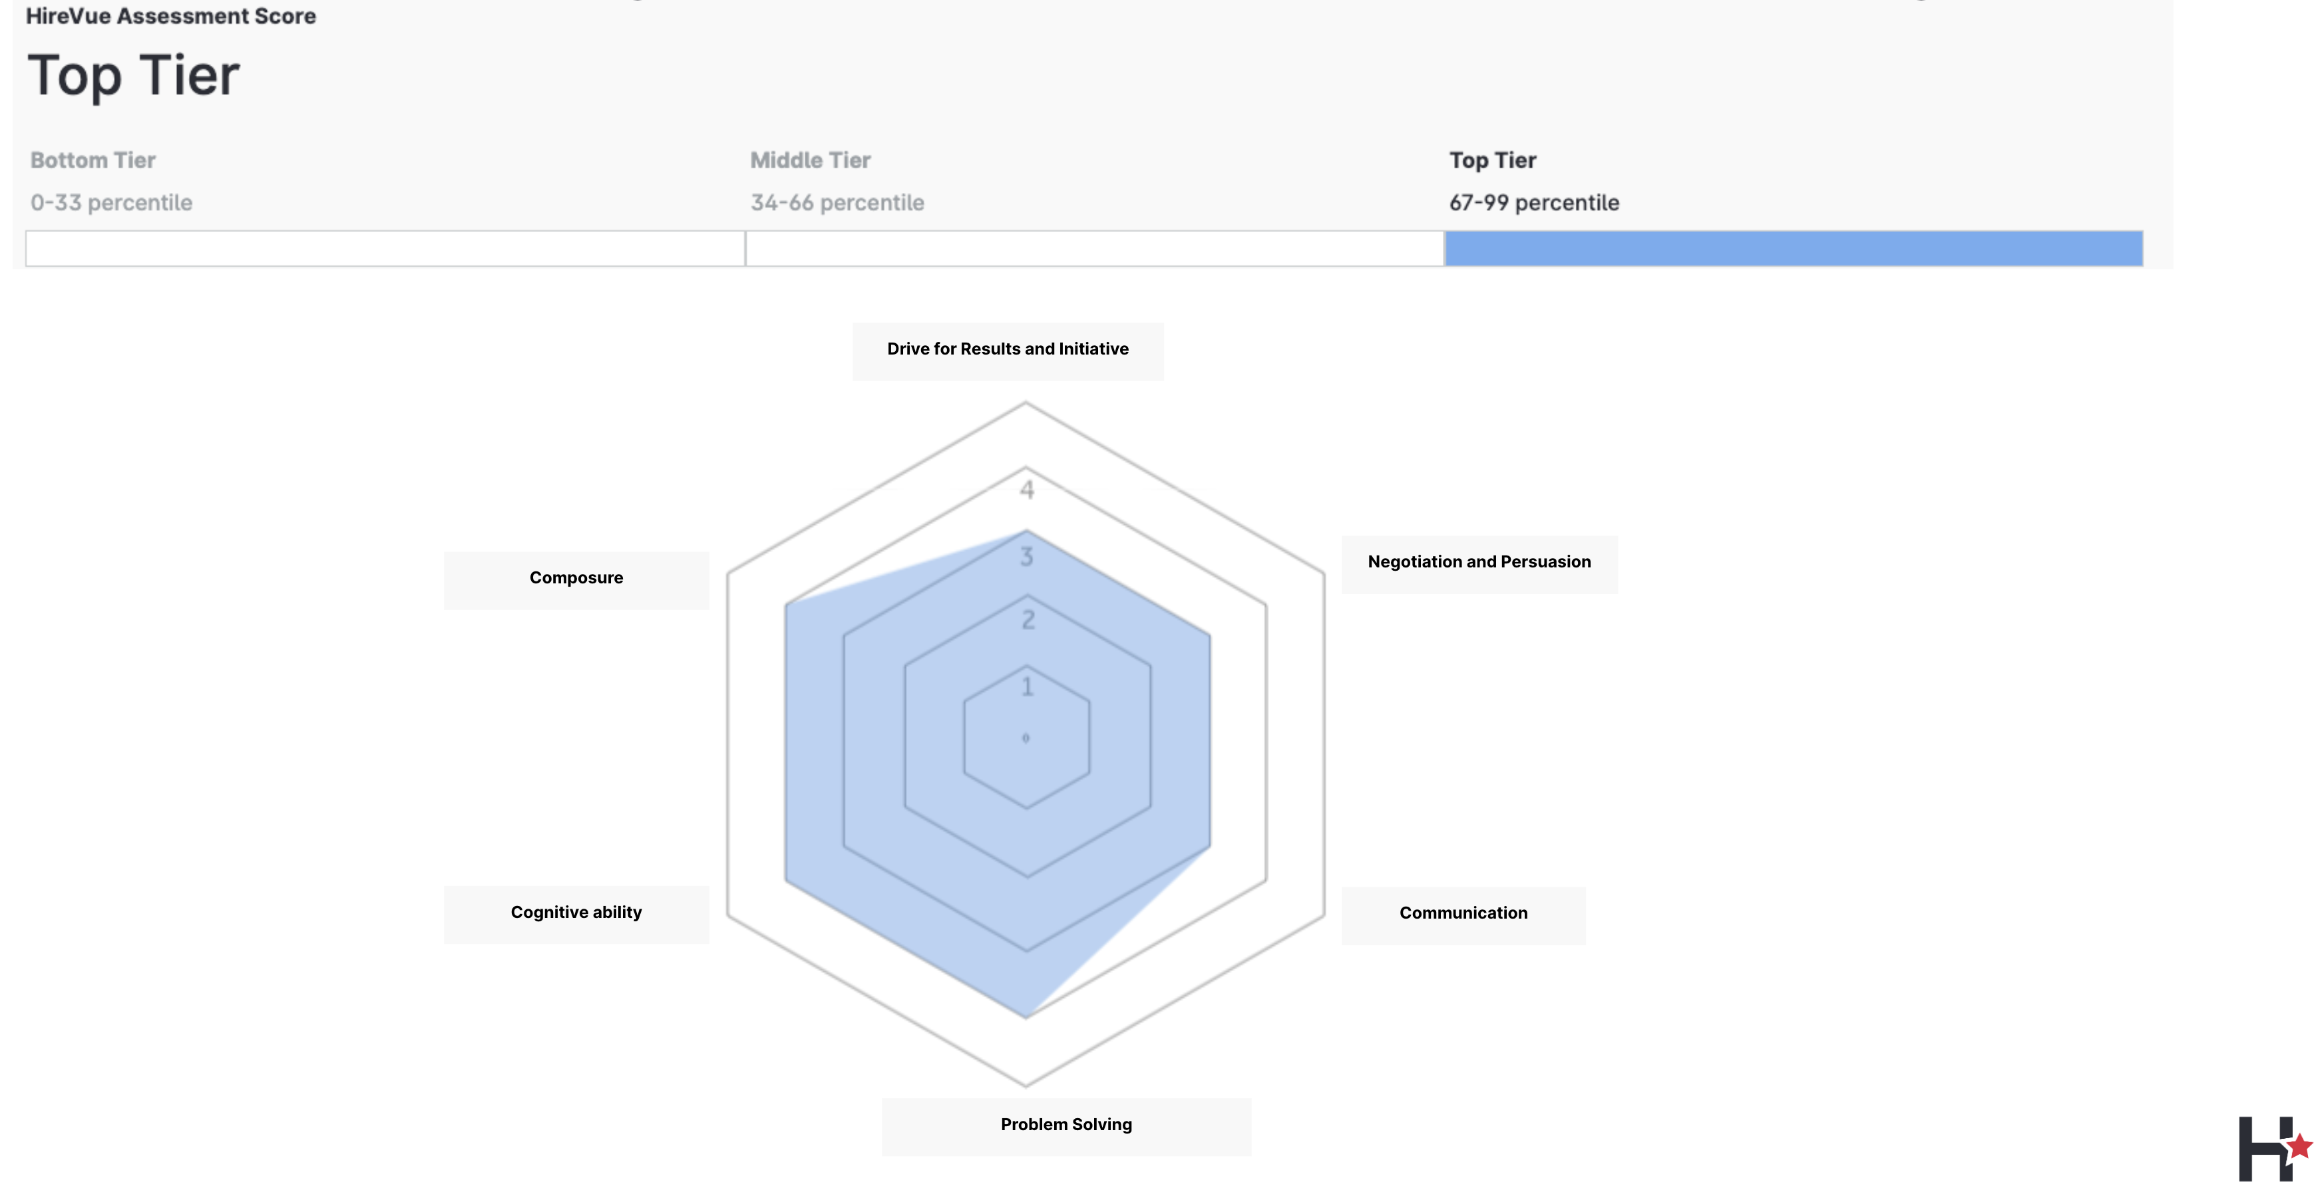Click the 67-99 percentile text
The height and width of the screenshot is (1204, 2324).
(x=1533, y=203)
